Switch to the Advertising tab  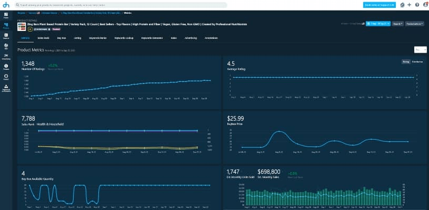191,38
